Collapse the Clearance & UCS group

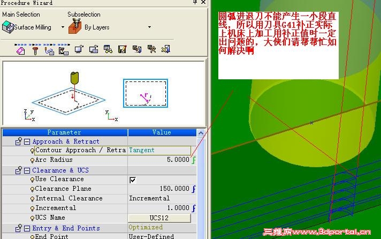[27, 170]
